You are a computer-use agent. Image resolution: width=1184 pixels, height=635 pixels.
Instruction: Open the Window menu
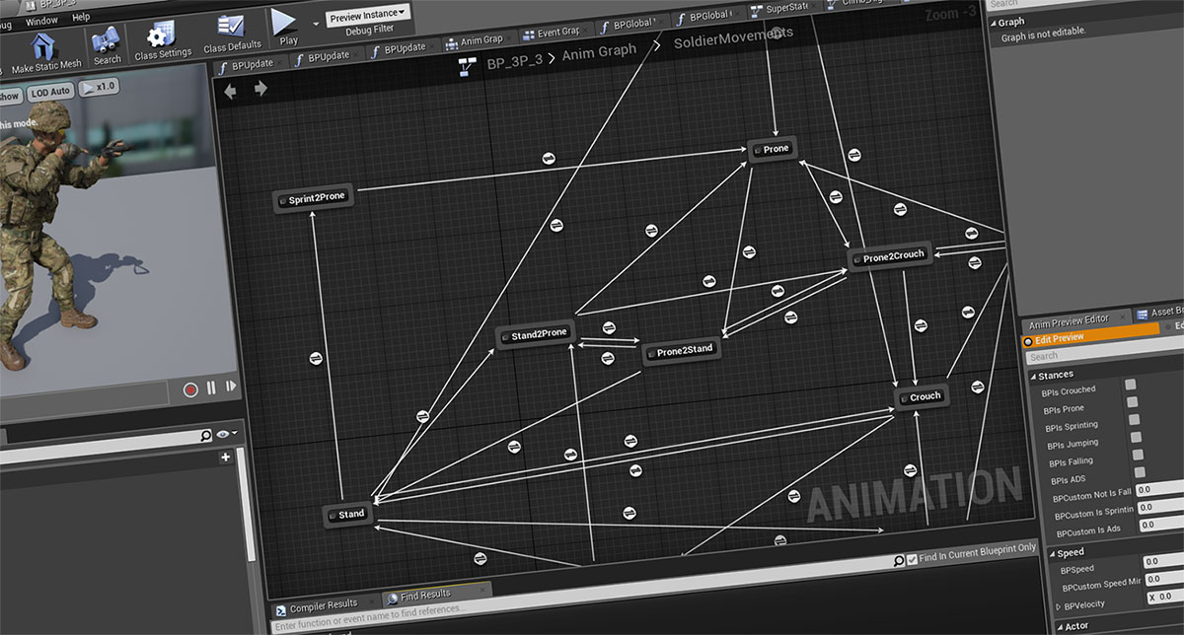[41, 20]
